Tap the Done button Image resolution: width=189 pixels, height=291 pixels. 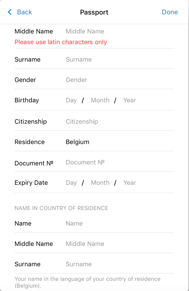[x=169, y=12]
